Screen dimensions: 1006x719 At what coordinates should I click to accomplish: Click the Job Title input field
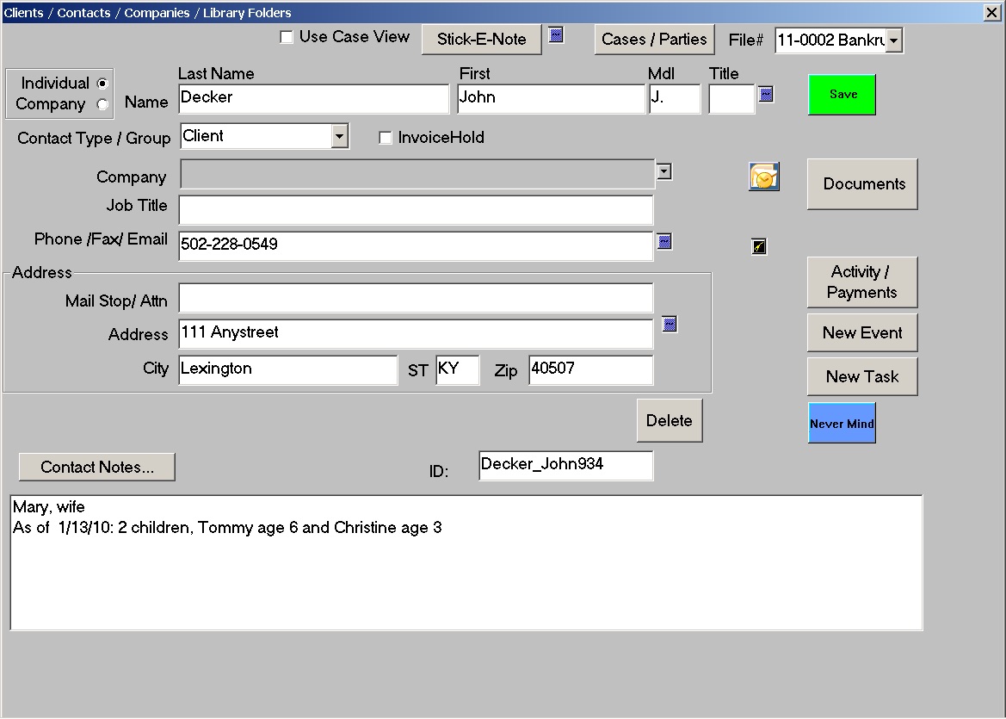pyautogui.click(x=416, y=210)
